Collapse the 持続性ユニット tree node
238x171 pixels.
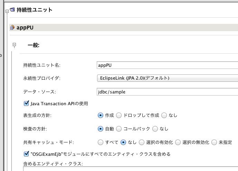click(x=7, y=11)
